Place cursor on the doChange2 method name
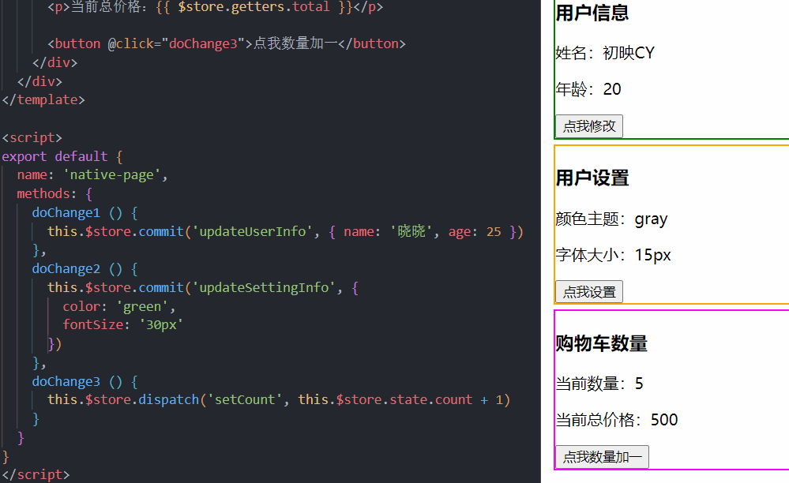The width and height of the screenshot is (789, 483). 66,269
